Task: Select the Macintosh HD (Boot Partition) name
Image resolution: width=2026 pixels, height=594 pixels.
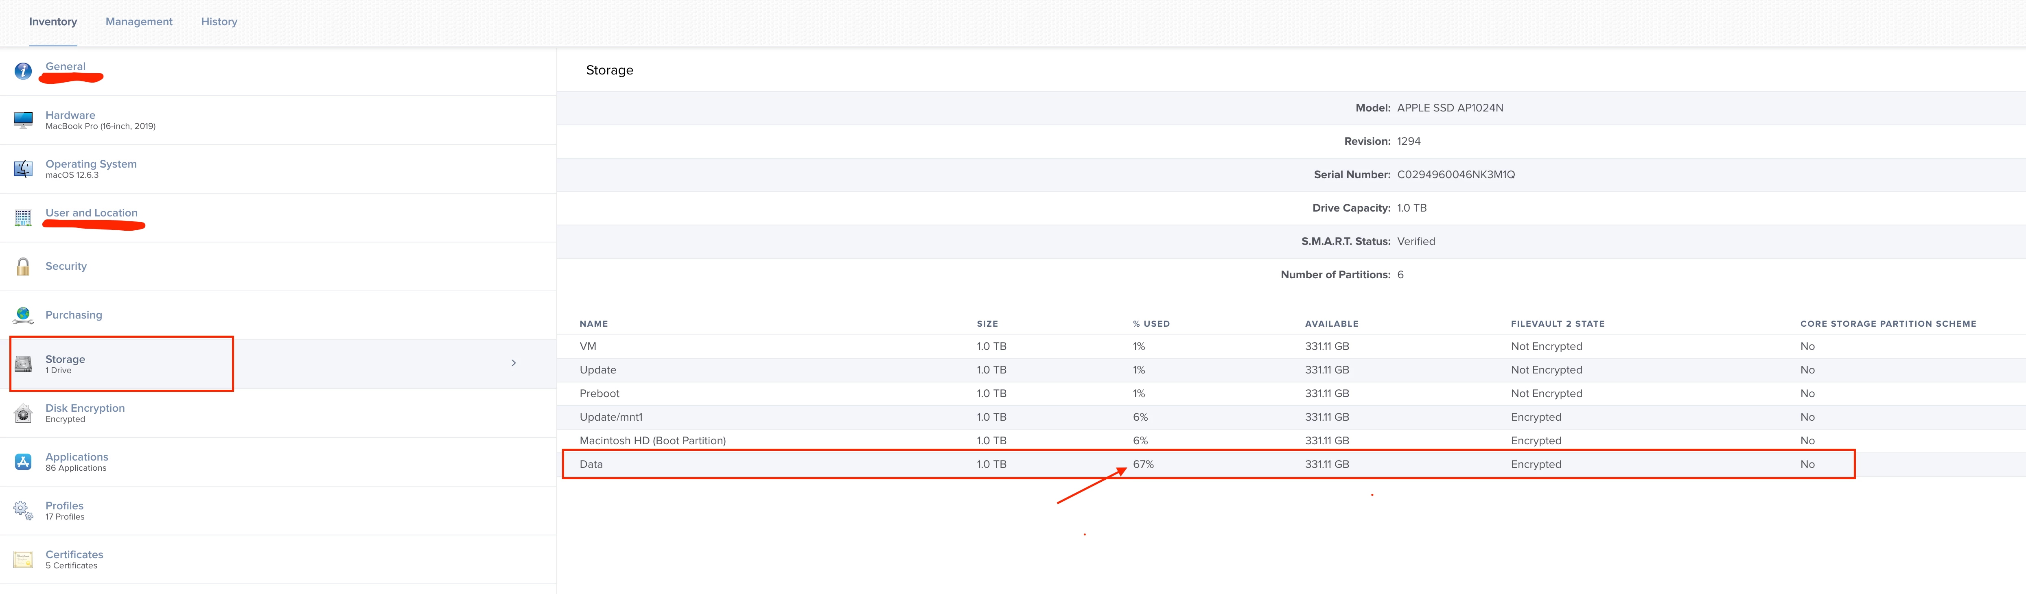Action: coord(653,441)
